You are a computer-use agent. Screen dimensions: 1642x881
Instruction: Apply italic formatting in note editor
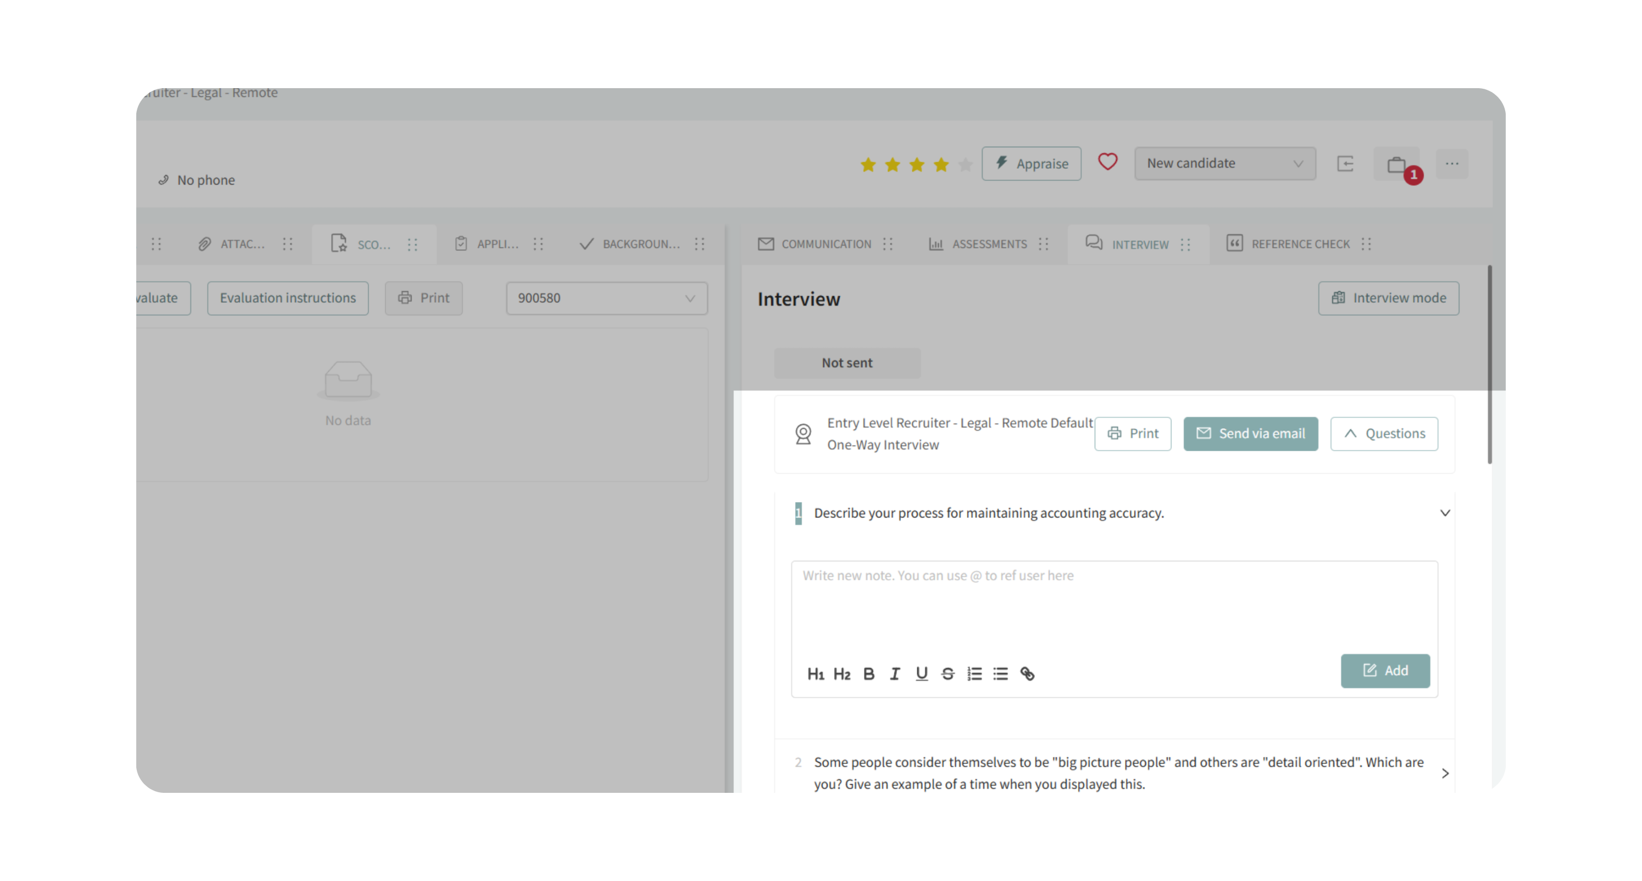coord(895,674)
